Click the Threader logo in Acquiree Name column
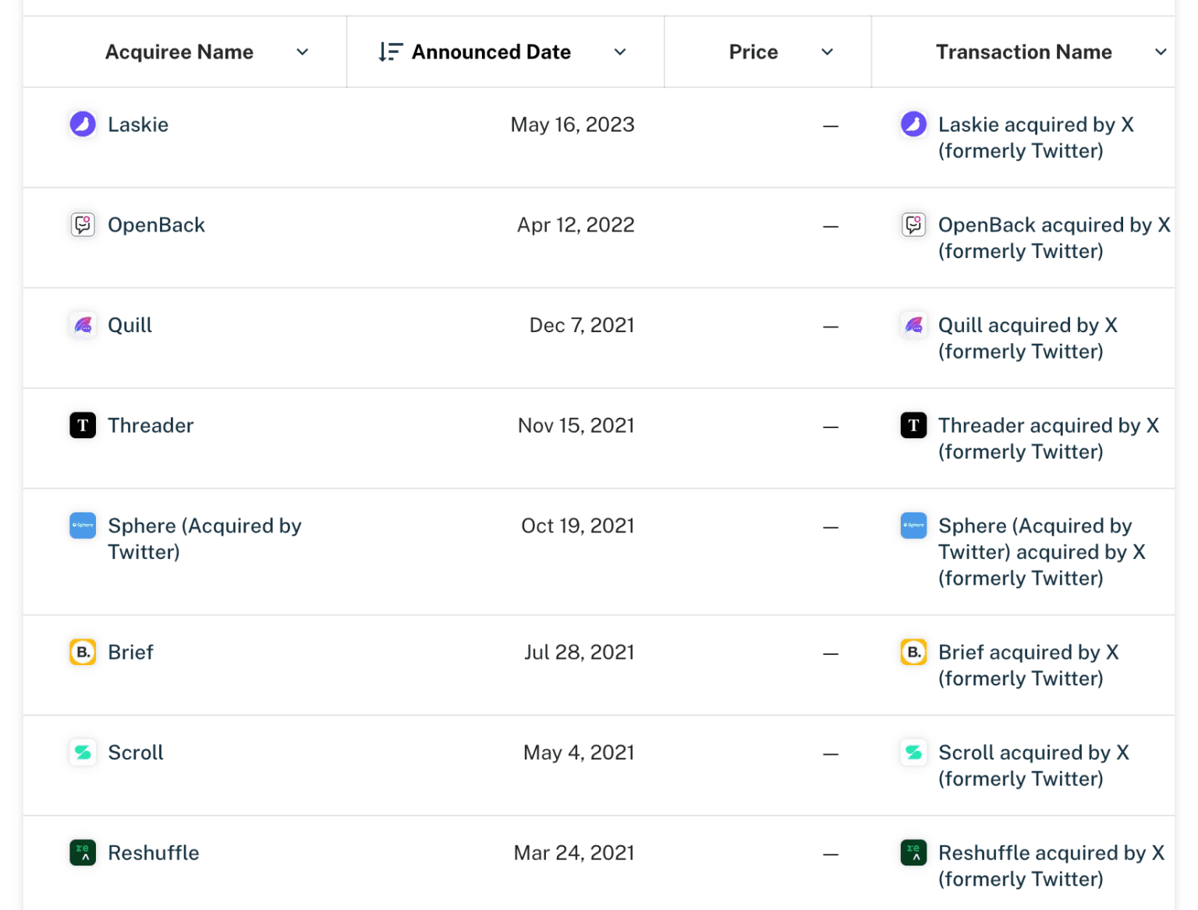Image resolution: width=1198 pixels, height=910 pixels. click(83, 426)
